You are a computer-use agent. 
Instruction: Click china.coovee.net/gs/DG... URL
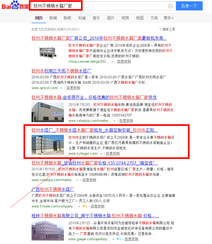coord(88,62)
